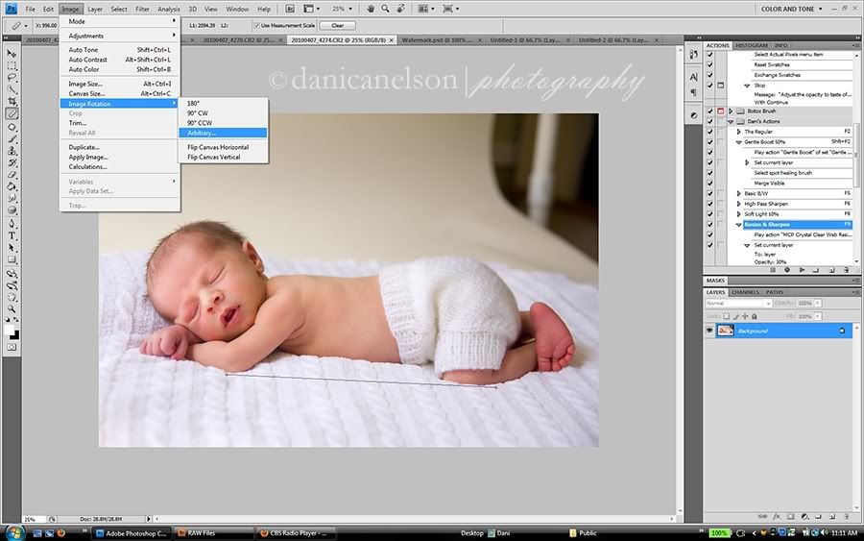Select the Rectangular Marquee tool

[12, 65]
